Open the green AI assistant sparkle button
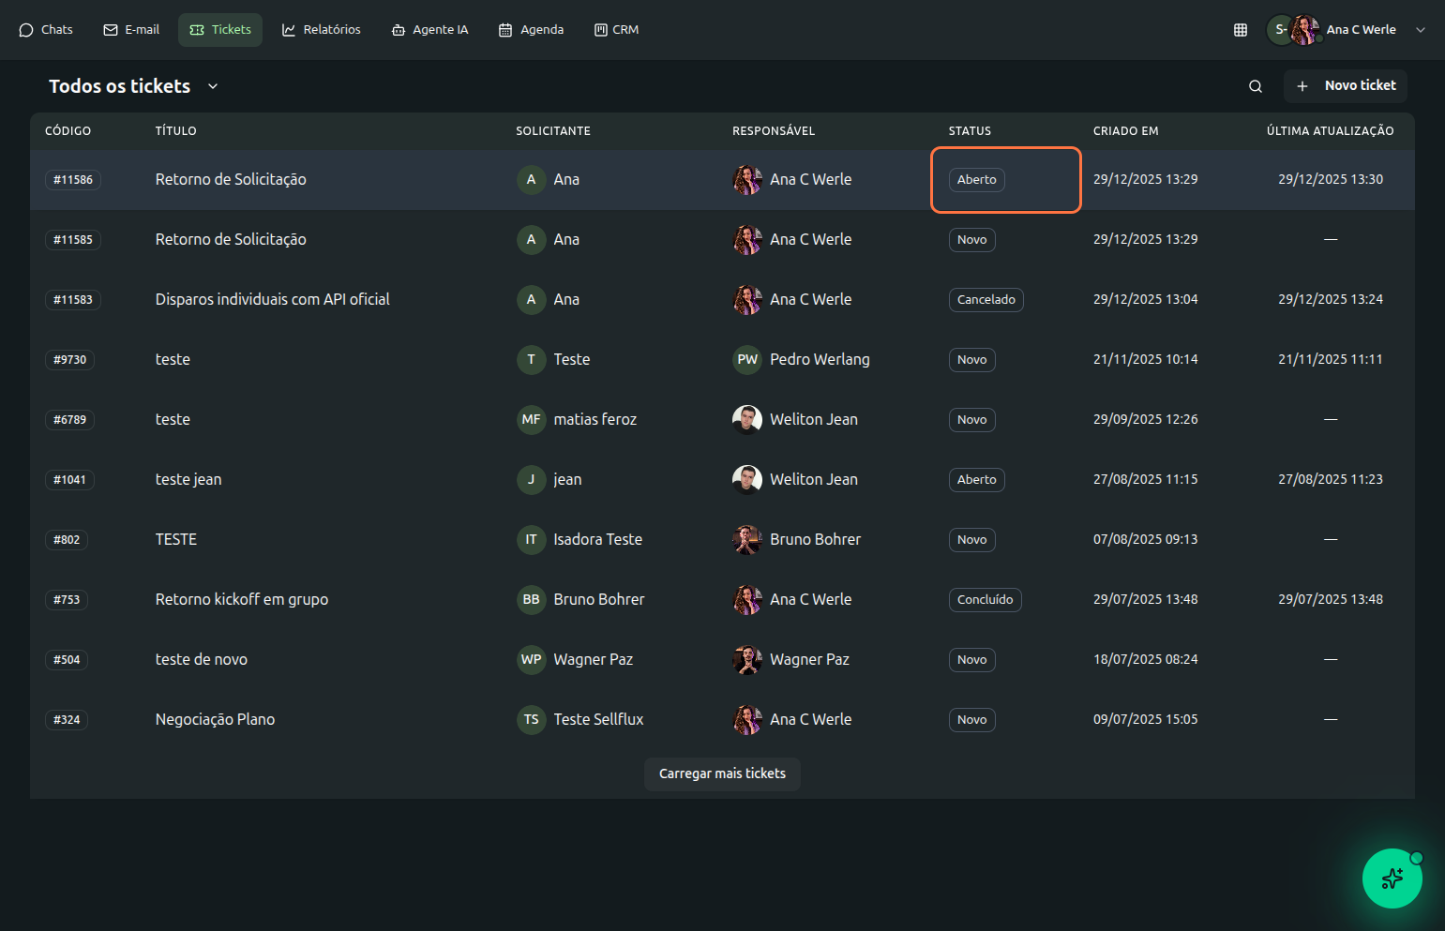Screen dimensions: 1445x931 coord(1392,878)
